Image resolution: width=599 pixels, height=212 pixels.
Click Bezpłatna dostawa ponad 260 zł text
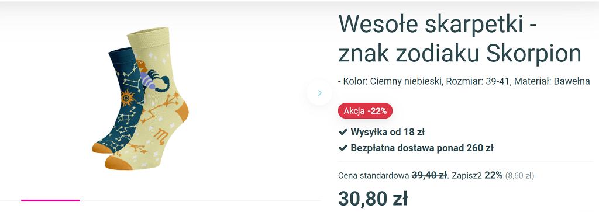[422, 148]
